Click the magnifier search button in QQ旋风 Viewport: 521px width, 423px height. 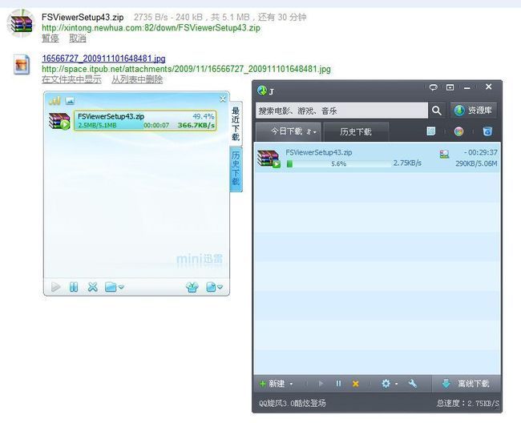(437, 111)
